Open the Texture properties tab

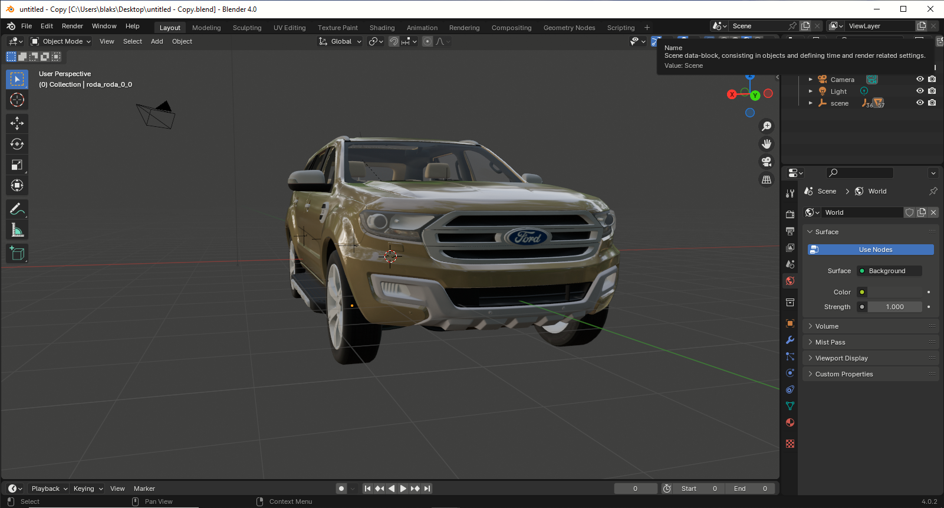(790, 444)
